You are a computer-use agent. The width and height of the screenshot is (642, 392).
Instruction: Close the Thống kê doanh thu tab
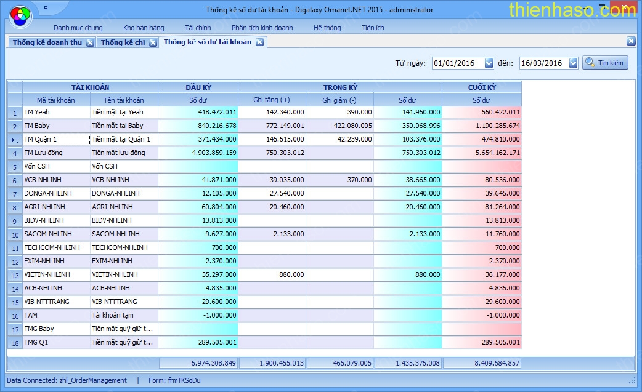coord(90,42)
